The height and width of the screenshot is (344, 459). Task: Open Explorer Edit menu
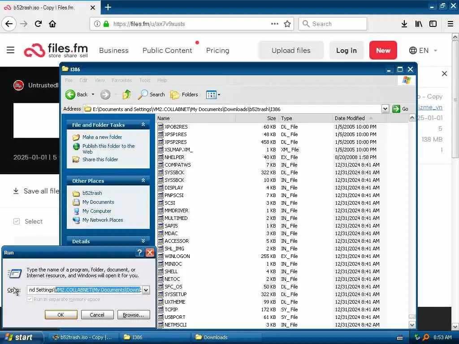(x=83, y=80)
